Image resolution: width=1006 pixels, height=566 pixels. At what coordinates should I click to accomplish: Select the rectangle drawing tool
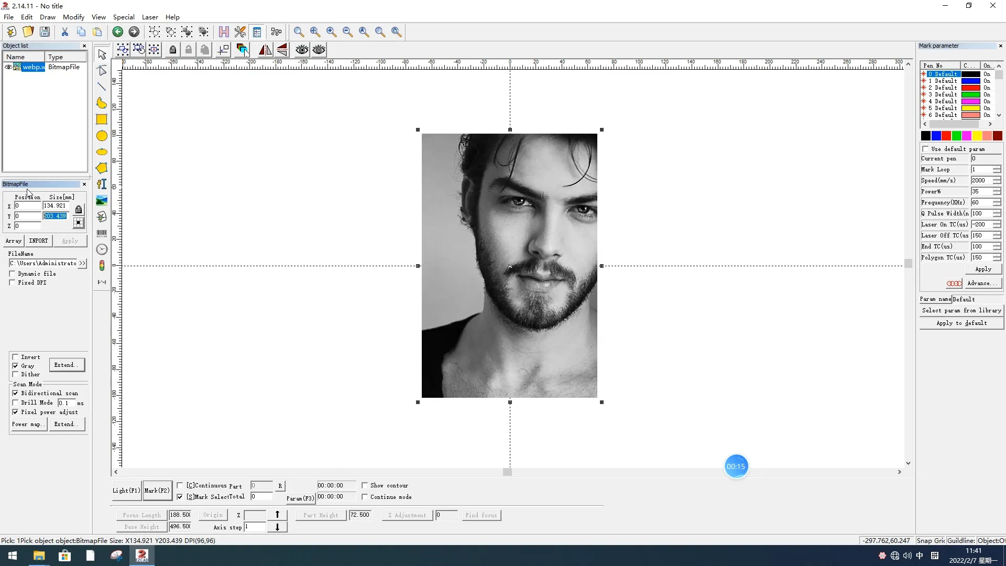pyautogui.click(x=102, y=119)
